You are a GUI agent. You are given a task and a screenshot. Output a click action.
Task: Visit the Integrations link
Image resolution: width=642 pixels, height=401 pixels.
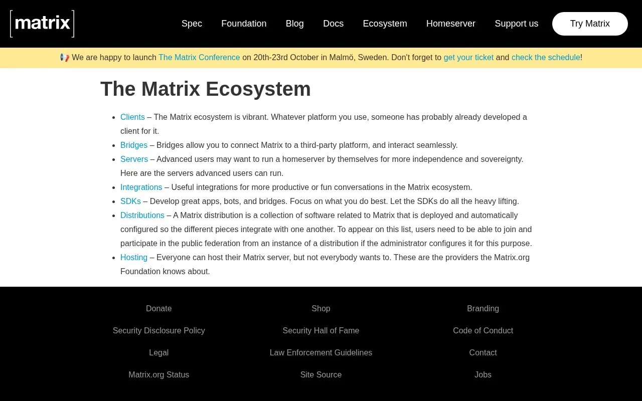tap(141, 187)
